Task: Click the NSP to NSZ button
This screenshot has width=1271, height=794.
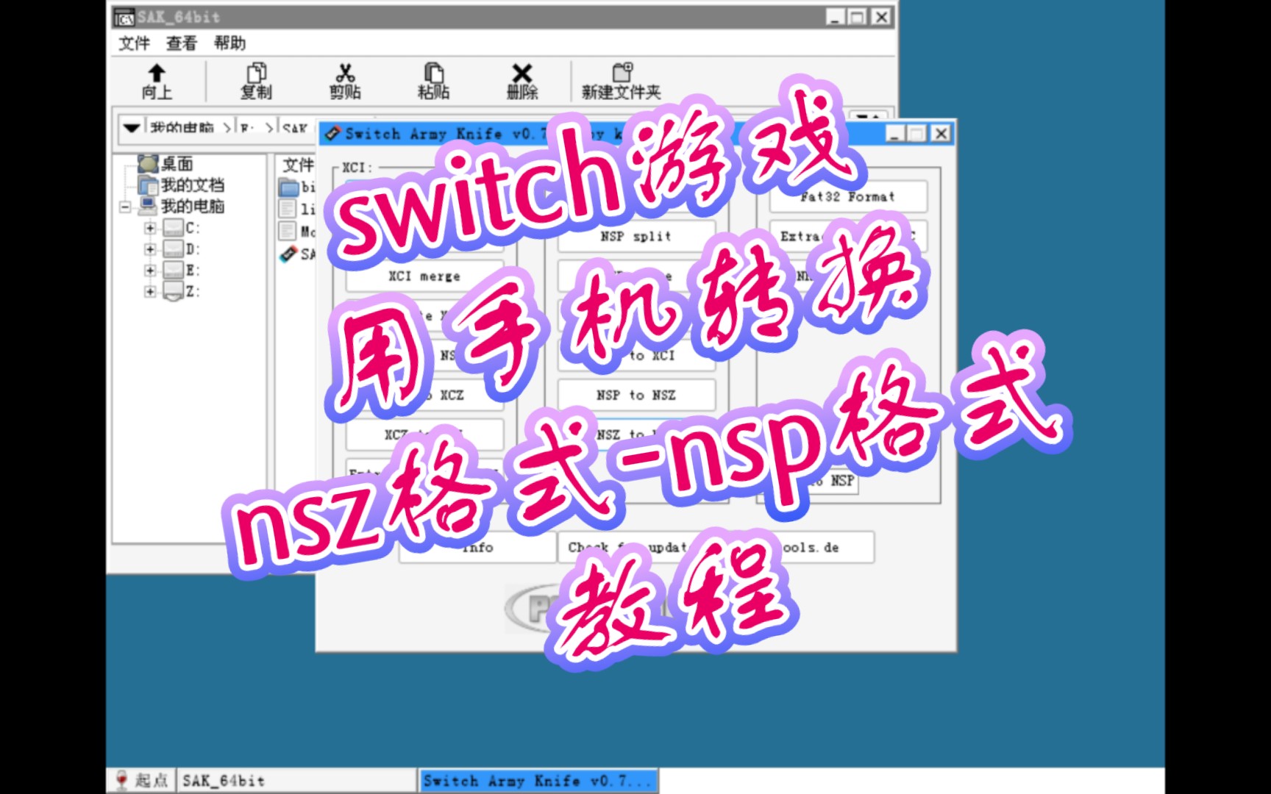Action: point(635,395)
